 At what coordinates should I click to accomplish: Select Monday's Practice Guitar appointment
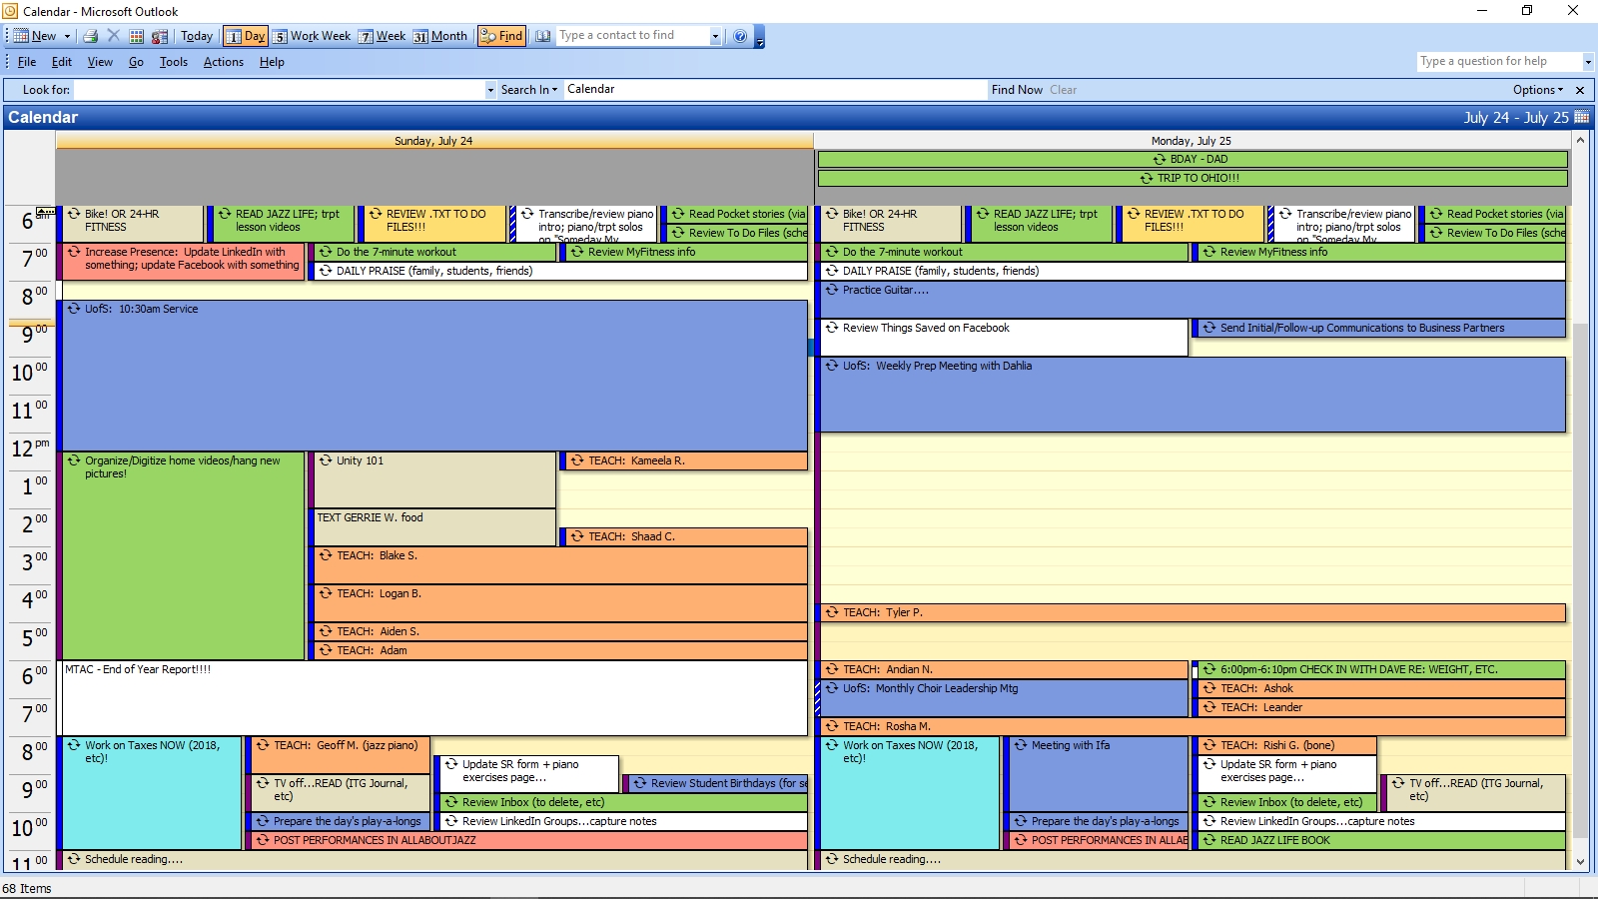[1192, 300]
